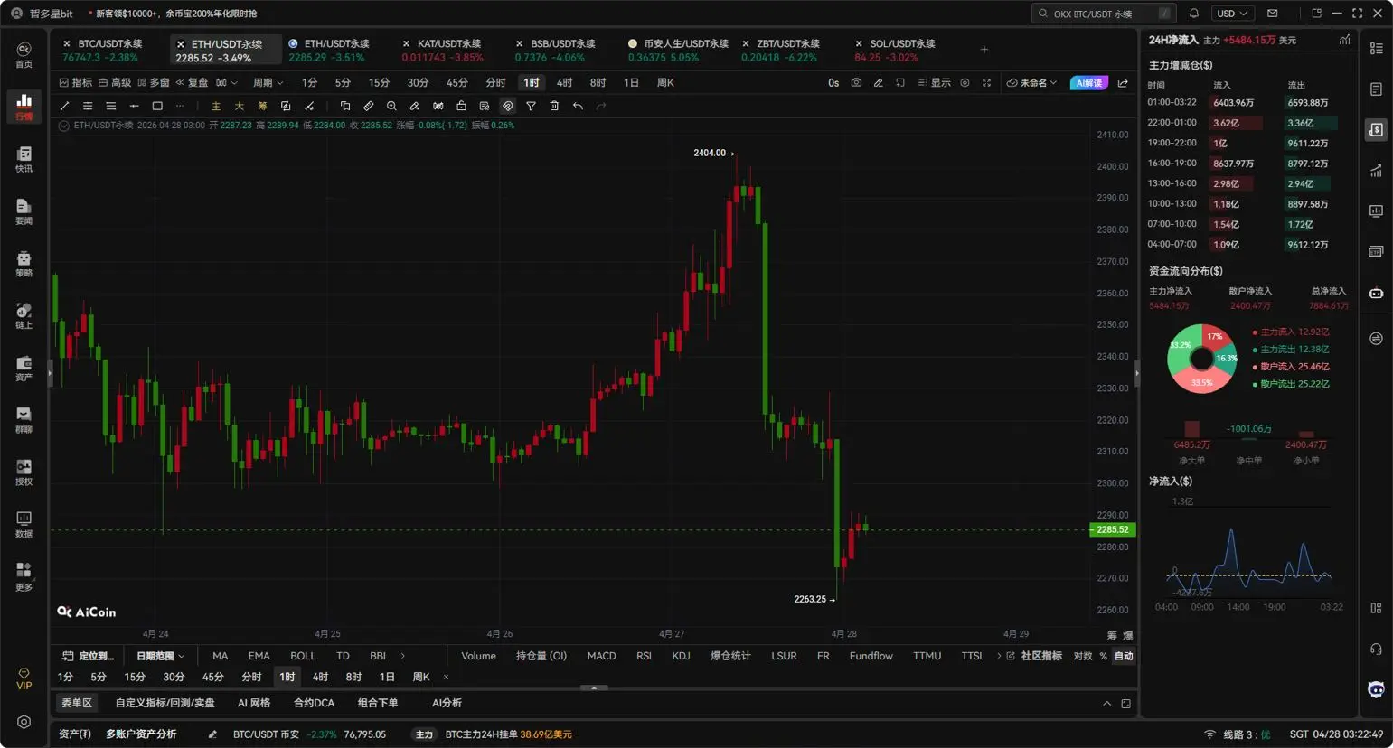
Task: Toggle the 大 large-order indicator button
Action: click(x=239, y=106)
